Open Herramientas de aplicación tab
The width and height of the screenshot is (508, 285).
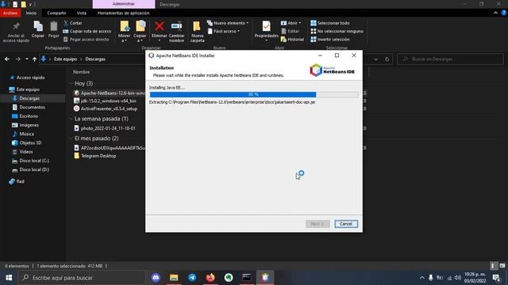tap(124, 13)
